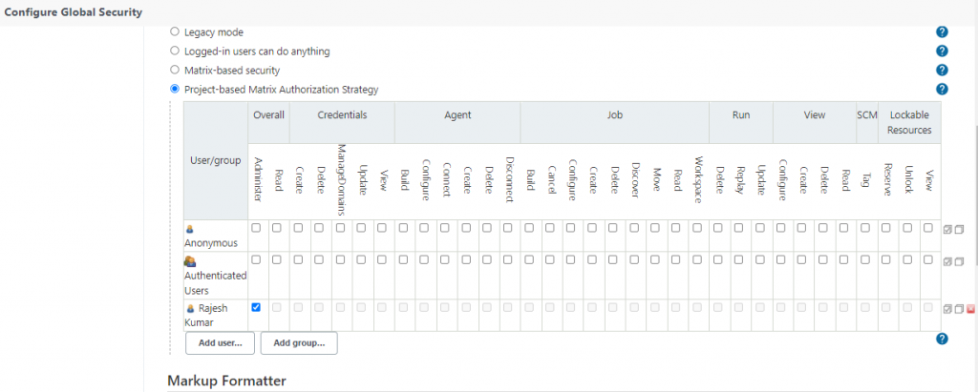Choose Matrix-based security radio option
The width and height of the screenshot is (978, 392).
pos(174,71)
